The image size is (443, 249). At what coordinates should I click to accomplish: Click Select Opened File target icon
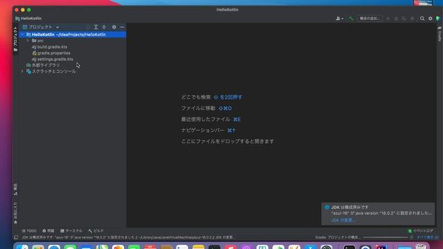coord(88,27)
